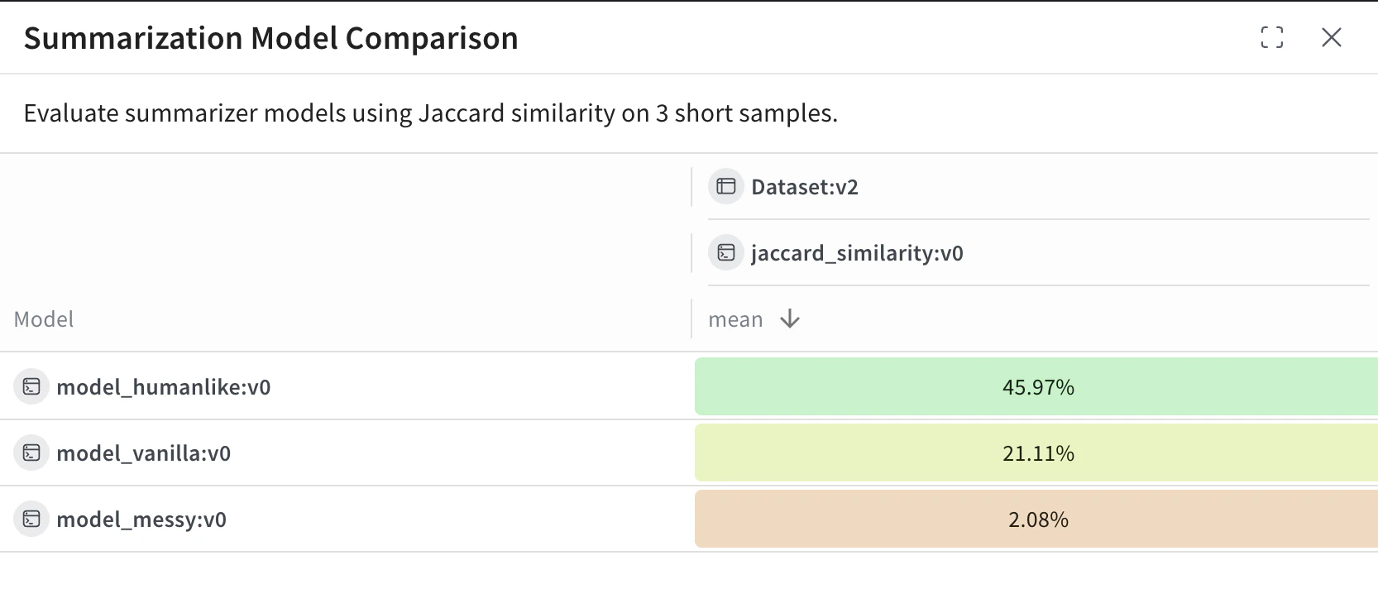The image size is (1378, 589).
Task: Click the Summarization Model Comparison title
Action: [270, 38]
